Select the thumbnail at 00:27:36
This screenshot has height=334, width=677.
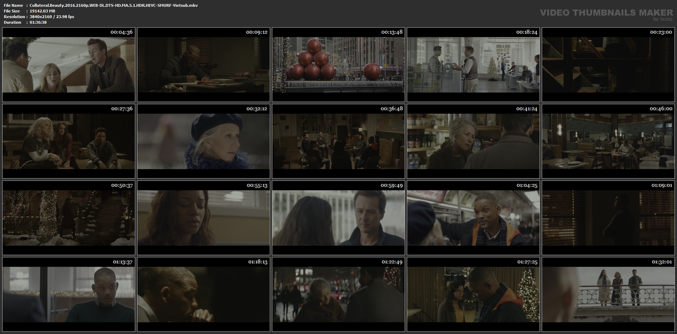coord(68,141)
